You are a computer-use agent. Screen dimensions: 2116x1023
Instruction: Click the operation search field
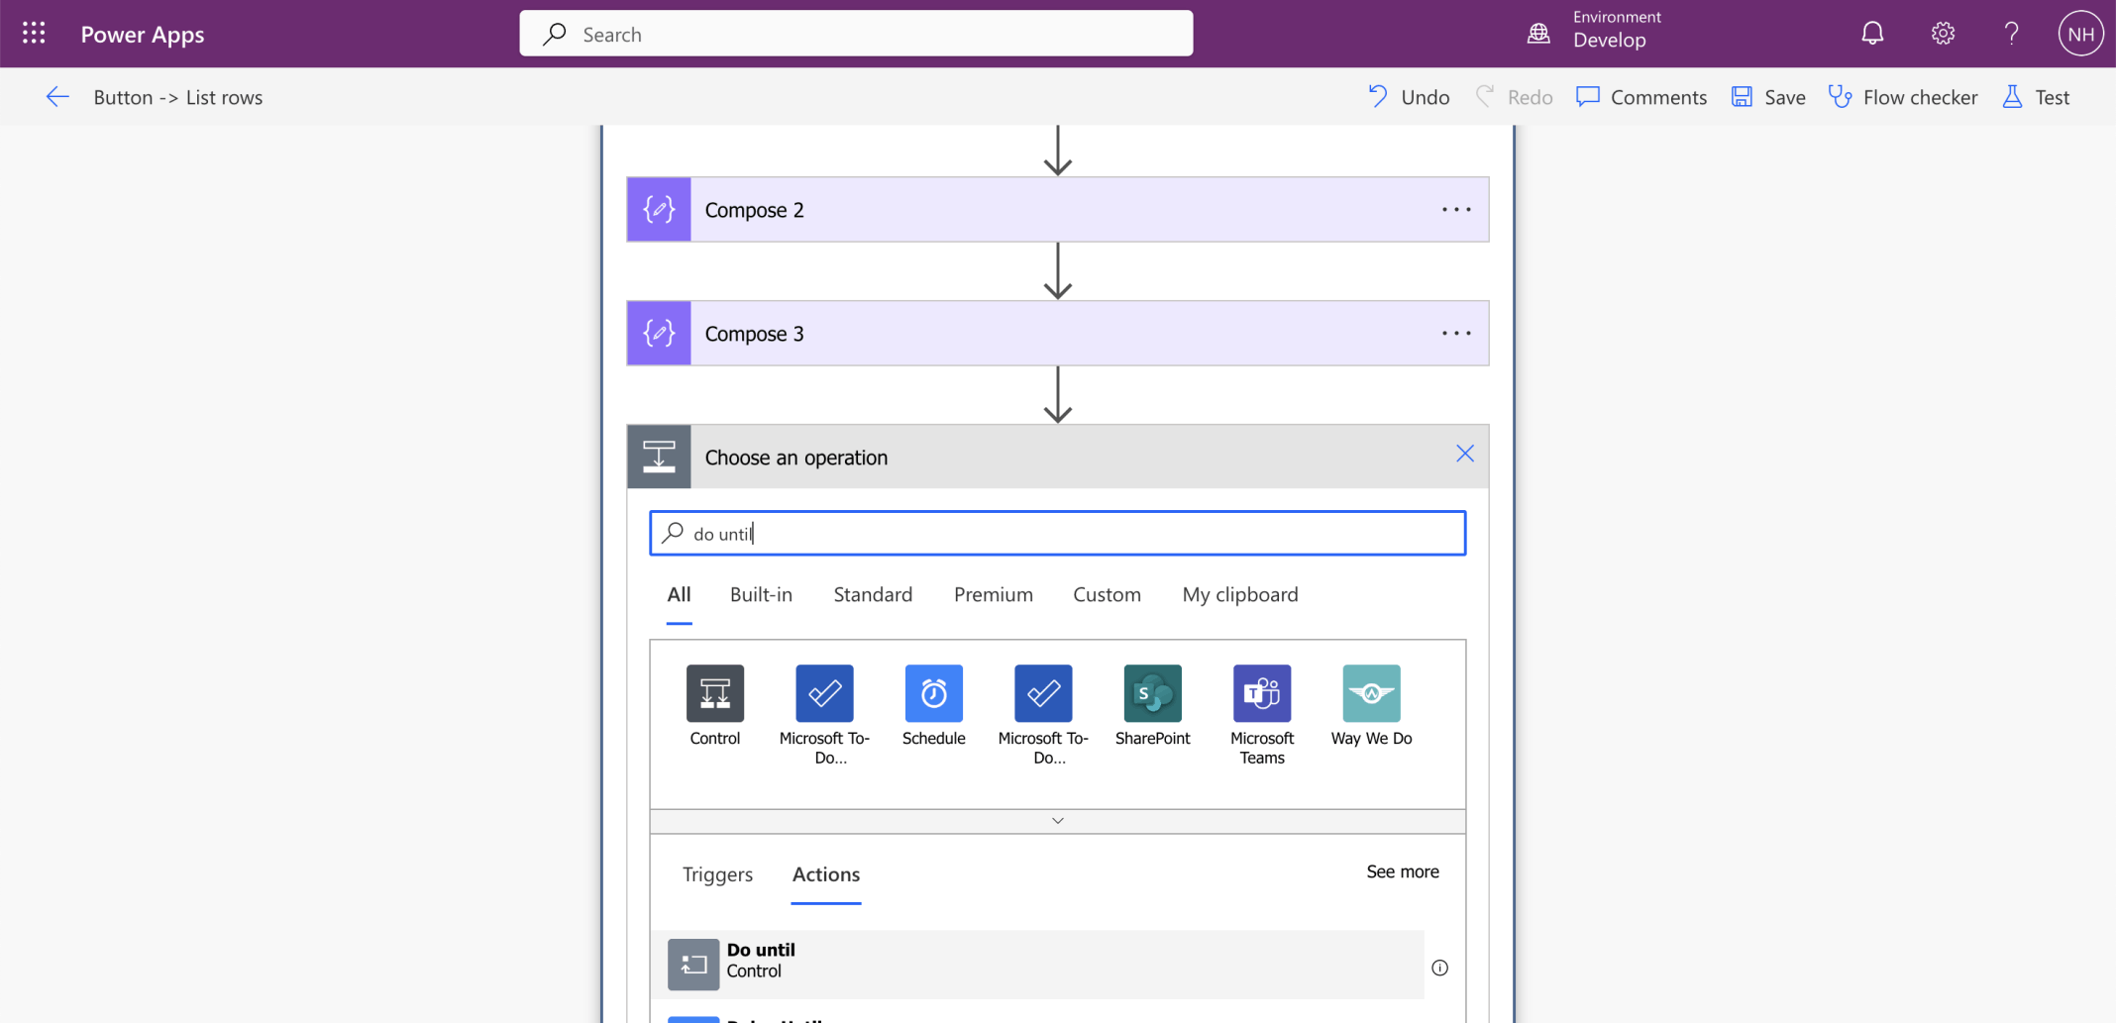coord(1058,534)
